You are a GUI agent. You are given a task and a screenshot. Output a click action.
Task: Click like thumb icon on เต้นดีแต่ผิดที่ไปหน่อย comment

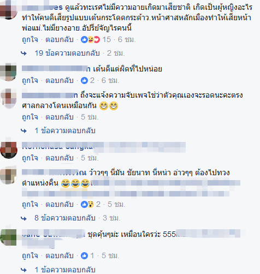pos(84,80)
